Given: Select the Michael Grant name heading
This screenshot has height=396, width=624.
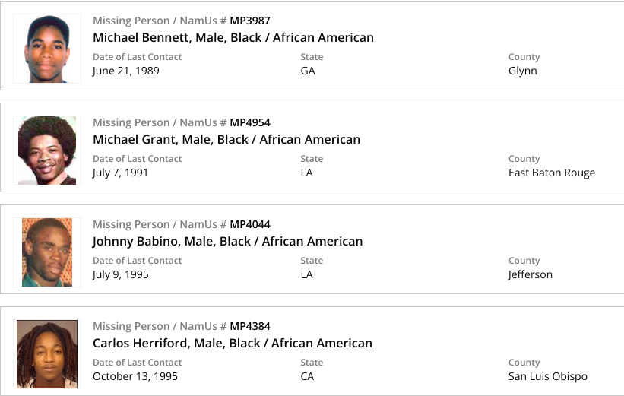Looking at the screenshot, I should (x=226, y=139).
